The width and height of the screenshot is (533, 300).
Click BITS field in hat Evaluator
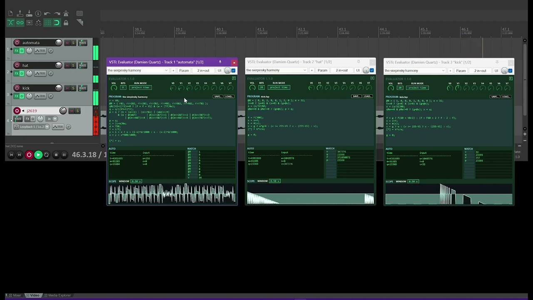(261, 87)
